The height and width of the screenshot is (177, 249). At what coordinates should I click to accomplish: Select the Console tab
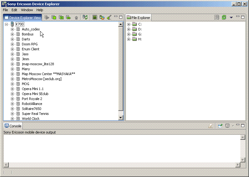pyautogui.click(x=13, y=126)
